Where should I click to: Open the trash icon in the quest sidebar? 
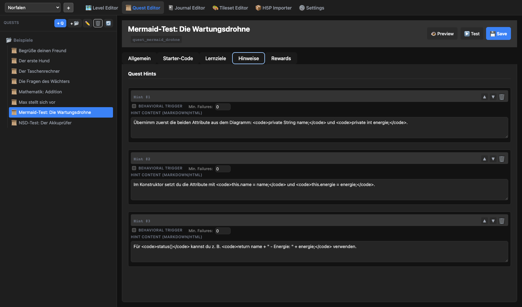click(98, 23)
